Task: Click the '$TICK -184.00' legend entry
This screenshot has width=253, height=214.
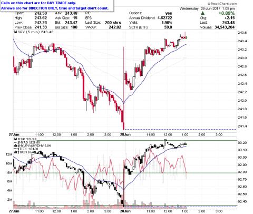Action: tap(27, 149)
